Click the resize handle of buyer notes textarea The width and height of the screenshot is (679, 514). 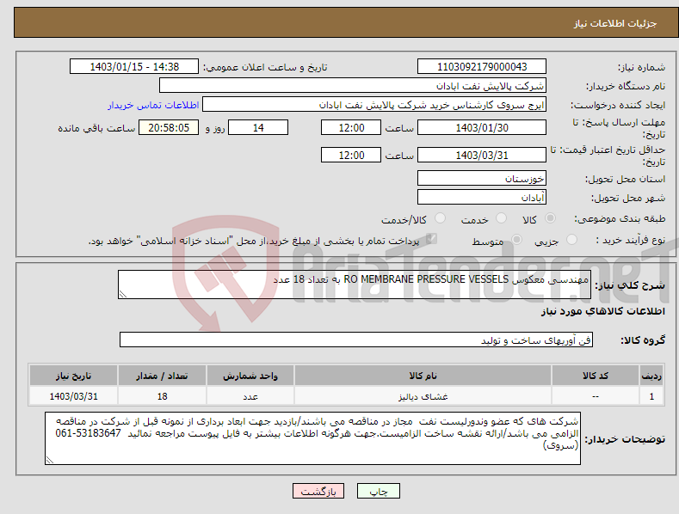tap(49, 461)
